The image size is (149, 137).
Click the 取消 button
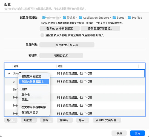coord(119,133)
